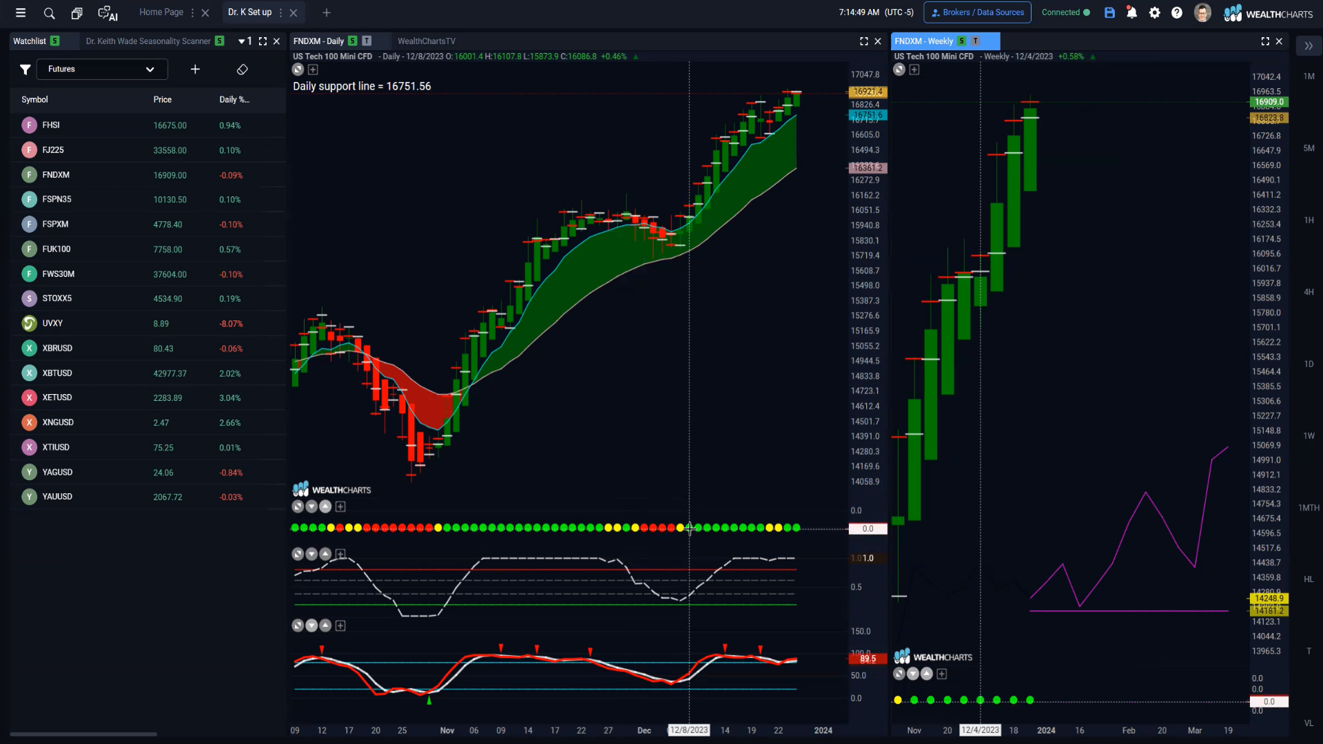This screenshot has width=1323, height=744.
Task: Click the watchlist filter funnel icon
Action: [25, 69]
